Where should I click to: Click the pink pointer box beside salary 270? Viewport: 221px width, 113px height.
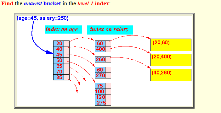click(108, 75)
